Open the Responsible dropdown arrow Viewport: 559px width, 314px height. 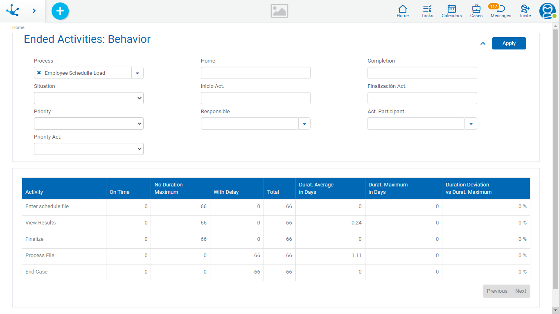304,123
